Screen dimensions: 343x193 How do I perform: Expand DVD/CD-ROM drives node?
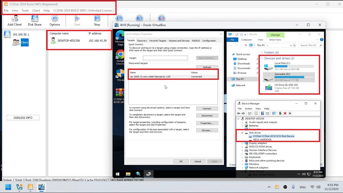point(243,147)
